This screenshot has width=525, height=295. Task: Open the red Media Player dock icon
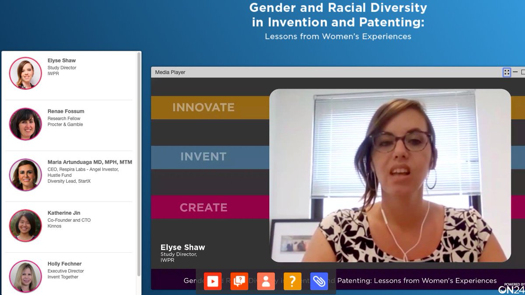[213, 281]
